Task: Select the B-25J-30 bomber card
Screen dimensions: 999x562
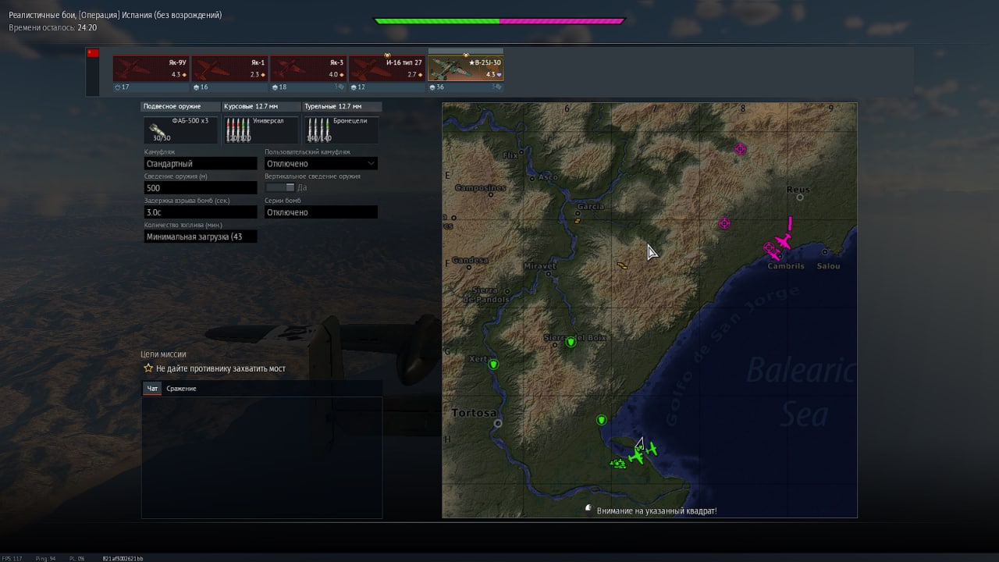Action: pyautogui.click(x=466, y=68)
